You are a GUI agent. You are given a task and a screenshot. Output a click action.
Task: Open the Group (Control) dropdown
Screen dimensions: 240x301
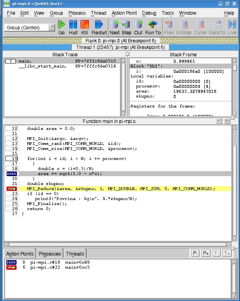coord(52,28)
